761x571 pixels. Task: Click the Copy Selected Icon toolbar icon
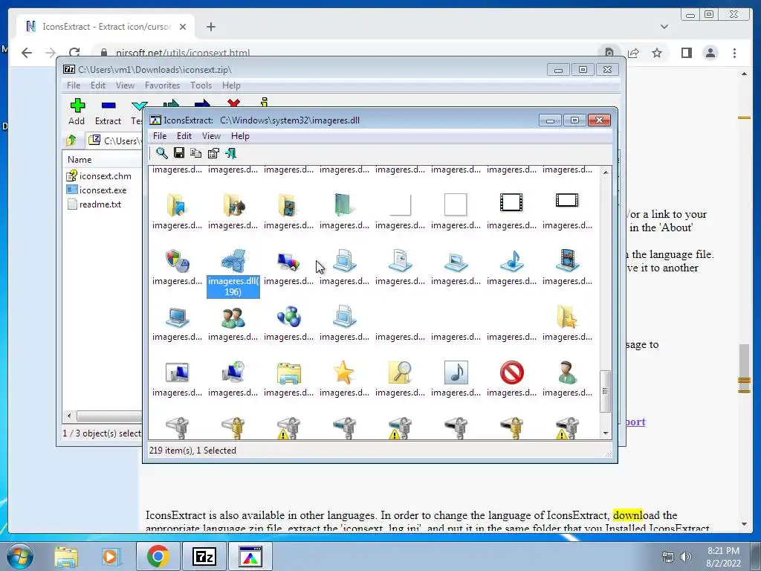[x=196, y=153]
